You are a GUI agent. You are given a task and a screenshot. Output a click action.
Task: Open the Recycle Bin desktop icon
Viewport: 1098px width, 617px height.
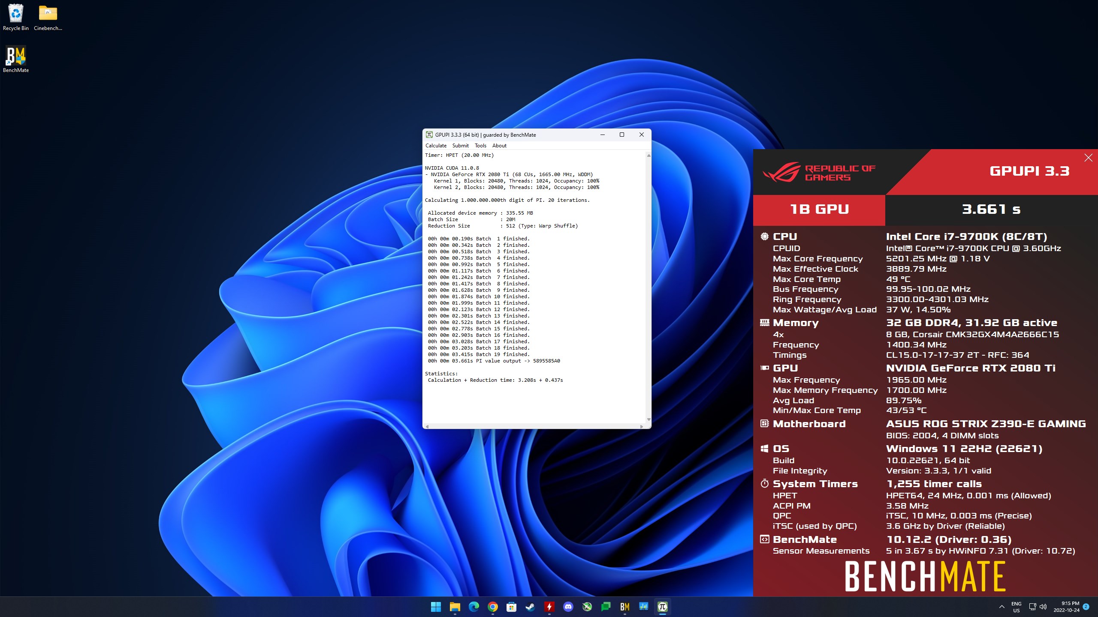coord(16,17)
